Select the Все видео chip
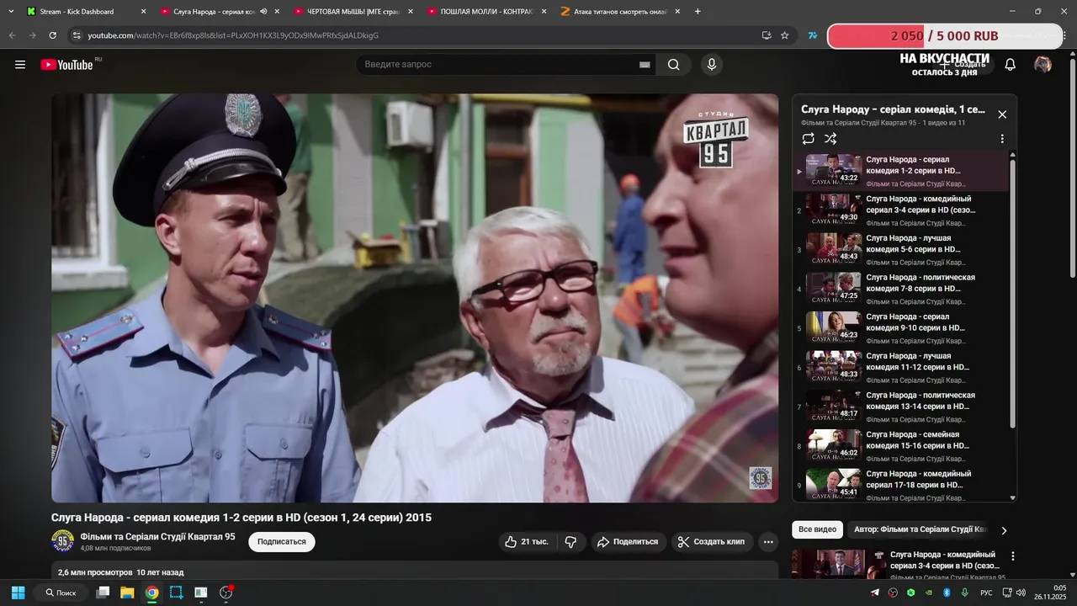1077x606 pixels. pos(817,529)
